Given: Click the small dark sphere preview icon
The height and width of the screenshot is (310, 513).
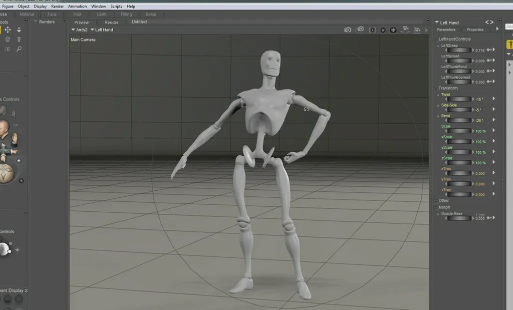Looking at the screenshot, I should 383,30.
